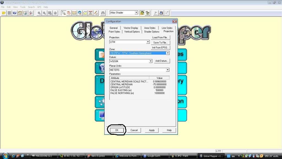The width and height of the screenshot is (282, 159).
Task: Switch to the Point Styles tab
Action: click(x=114, y=32)
